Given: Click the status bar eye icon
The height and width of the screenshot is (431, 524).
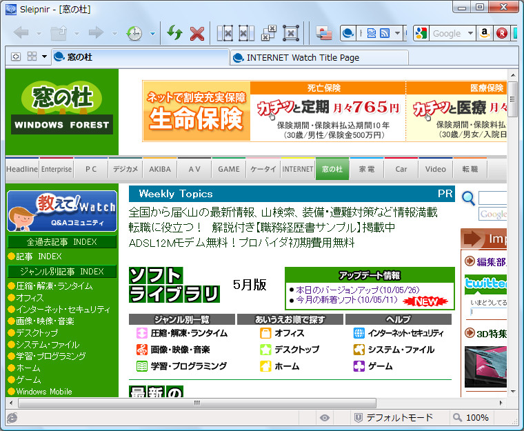Looking at the screenshot, I should (325, 418).
